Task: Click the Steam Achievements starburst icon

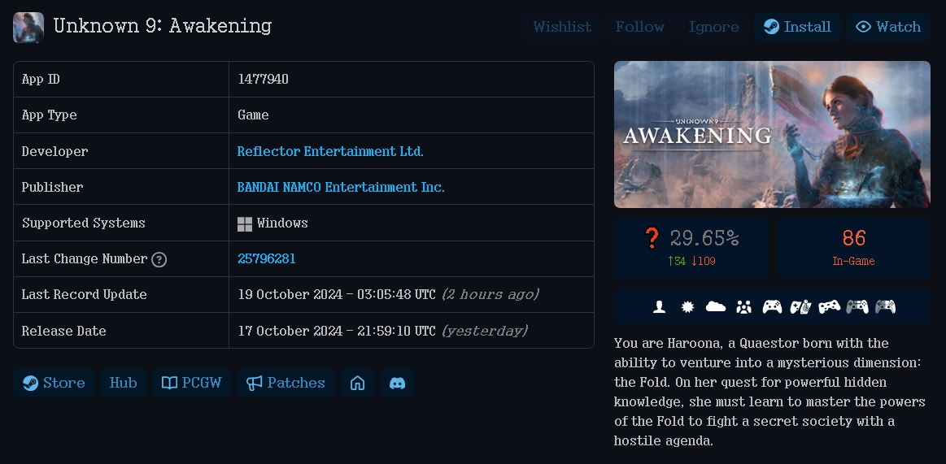Action: click(687, 306)
